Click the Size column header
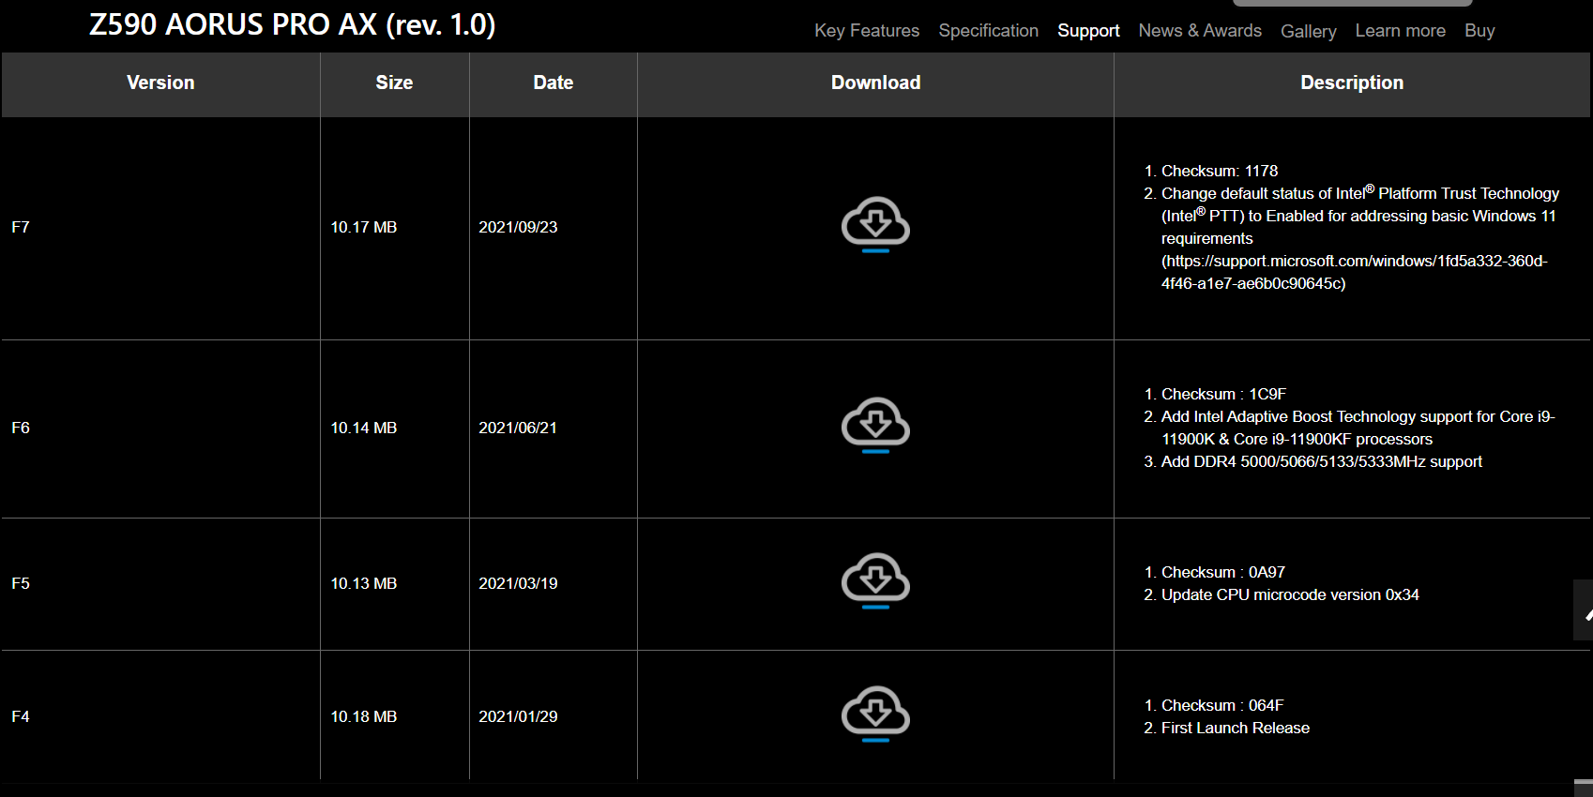This screenshot has height=797, width=1593. pyautogui.click(x=394, y=83)
